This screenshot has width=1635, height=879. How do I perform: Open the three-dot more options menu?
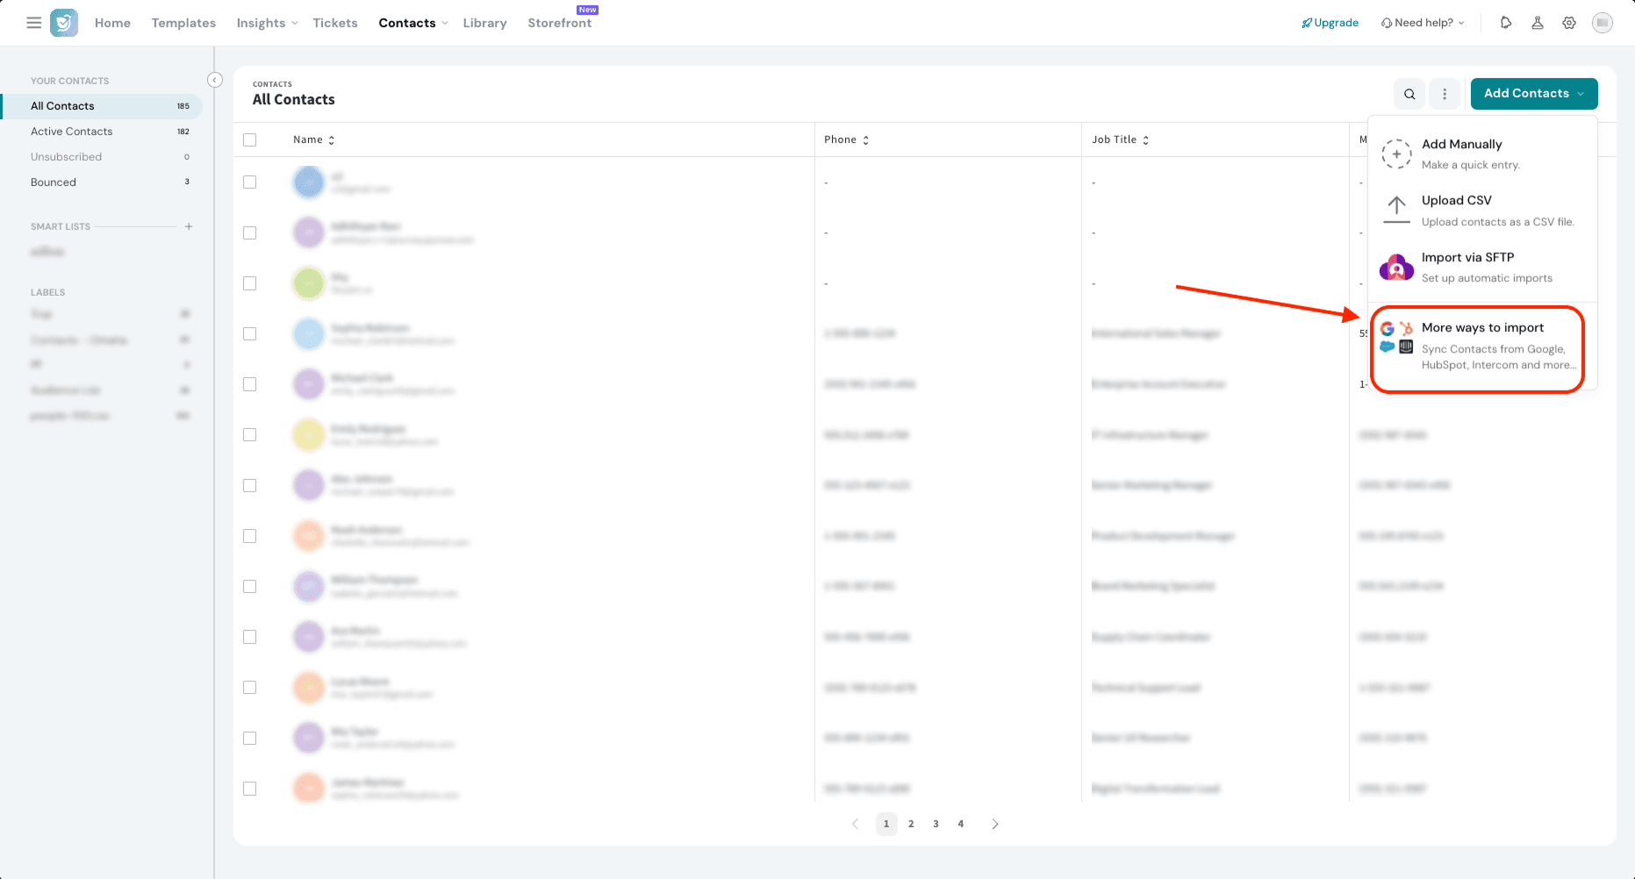tap(1445, 94)
